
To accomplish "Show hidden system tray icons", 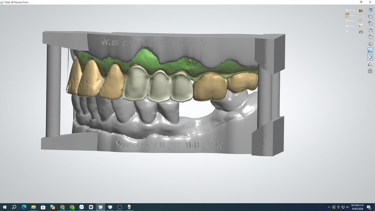I will tap(329, 207).
